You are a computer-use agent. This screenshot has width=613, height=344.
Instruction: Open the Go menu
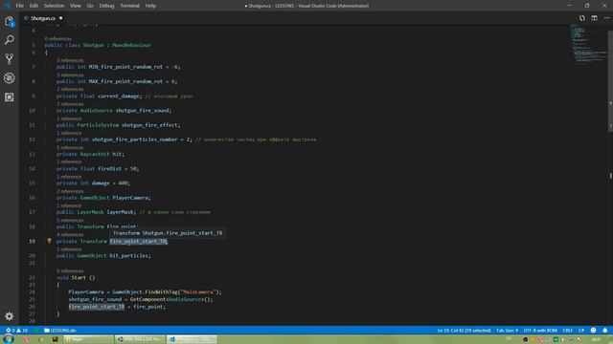pos(90,6)
